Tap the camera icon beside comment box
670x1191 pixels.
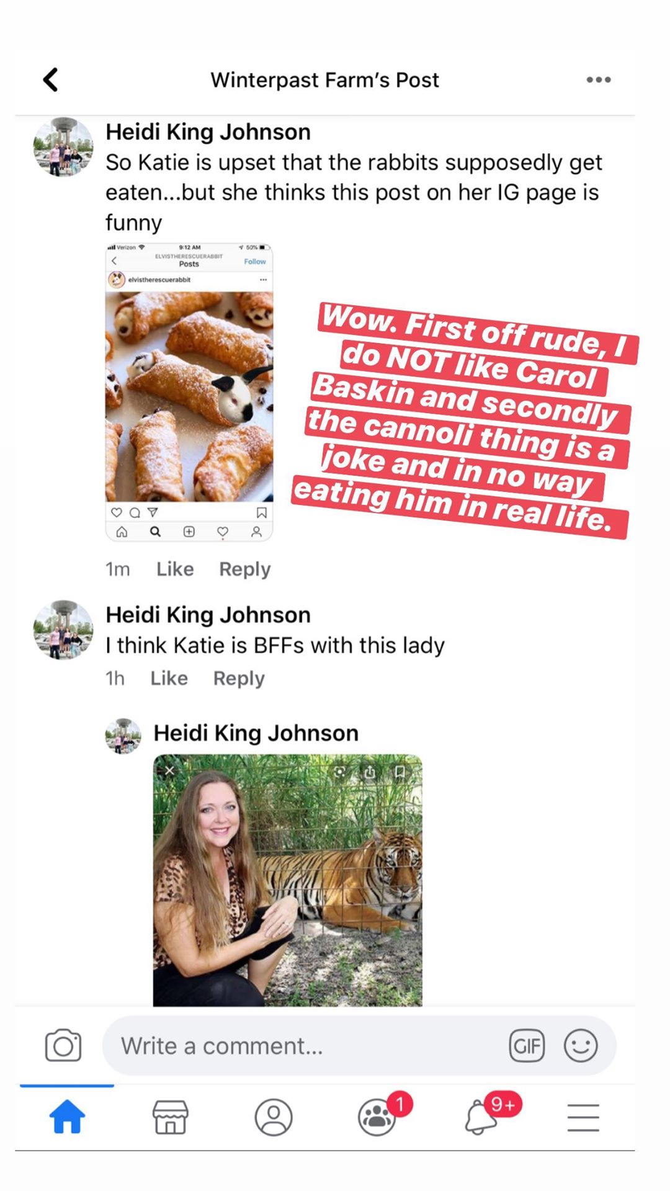point(63,1045)
